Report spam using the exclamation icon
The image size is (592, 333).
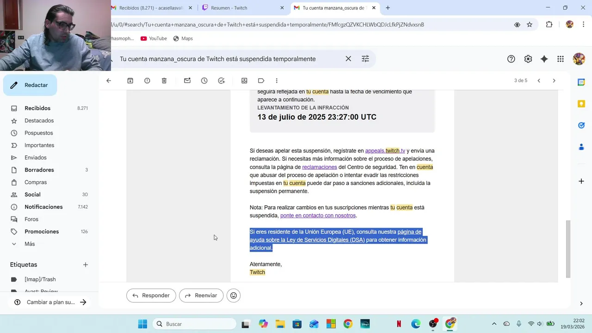(147, 80)
